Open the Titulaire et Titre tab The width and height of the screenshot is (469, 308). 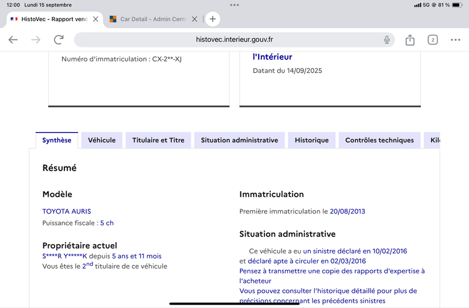point(158,140)
